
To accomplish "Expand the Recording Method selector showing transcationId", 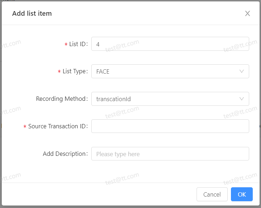I will [x=165, y=99].
